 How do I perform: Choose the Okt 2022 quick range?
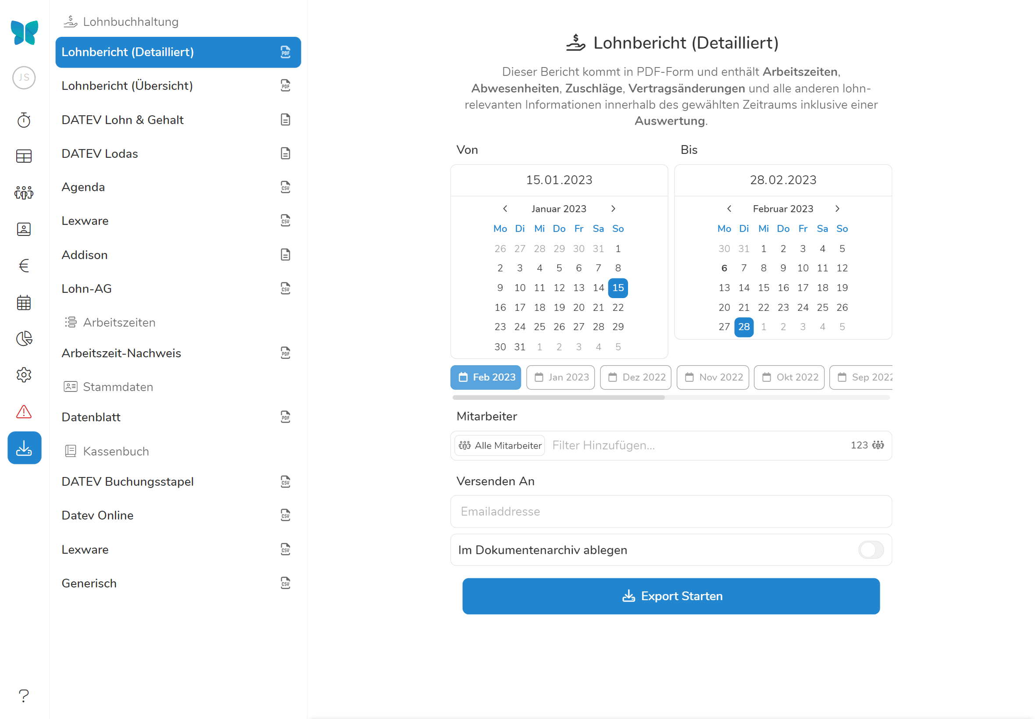point(789,377)
